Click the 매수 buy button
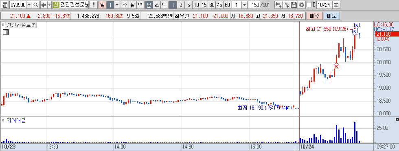The image size is (399, 151). point(314,16)
